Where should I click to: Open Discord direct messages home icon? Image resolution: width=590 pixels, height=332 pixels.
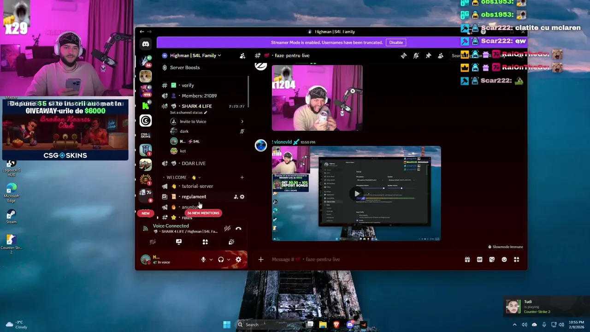click(145, 44)
